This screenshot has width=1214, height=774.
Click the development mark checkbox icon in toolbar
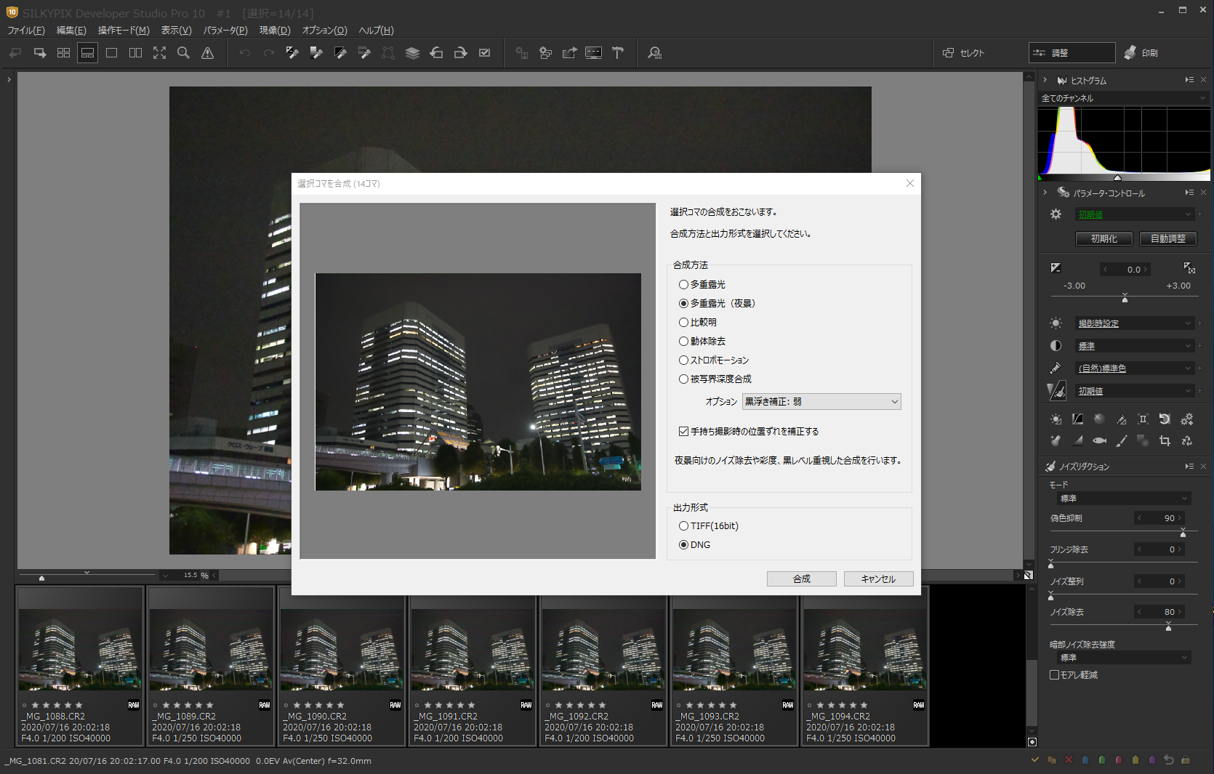coord(484,53)
